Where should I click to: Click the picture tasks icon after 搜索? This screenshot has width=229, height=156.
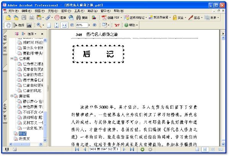click(x=94, y=18)
